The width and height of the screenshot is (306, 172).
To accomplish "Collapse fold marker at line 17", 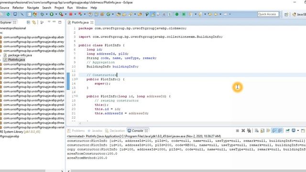I will tap(77, 96).
